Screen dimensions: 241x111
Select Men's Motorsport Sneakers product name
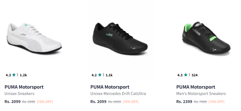[201, 94]
